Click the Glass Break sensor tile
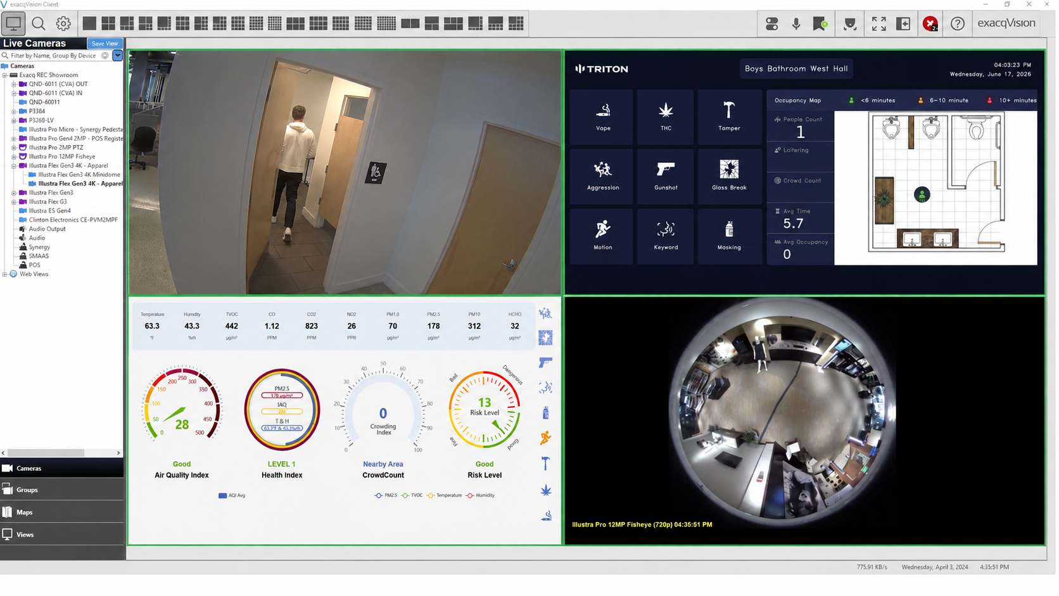The width and height of the screenshot is (1059, 596). click(729, 176)
